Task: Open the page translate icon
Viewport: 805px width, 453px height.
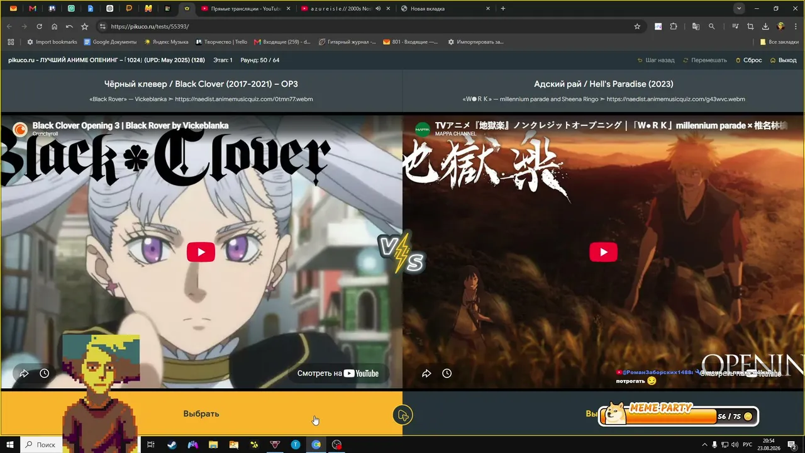Action: (696, 26)
